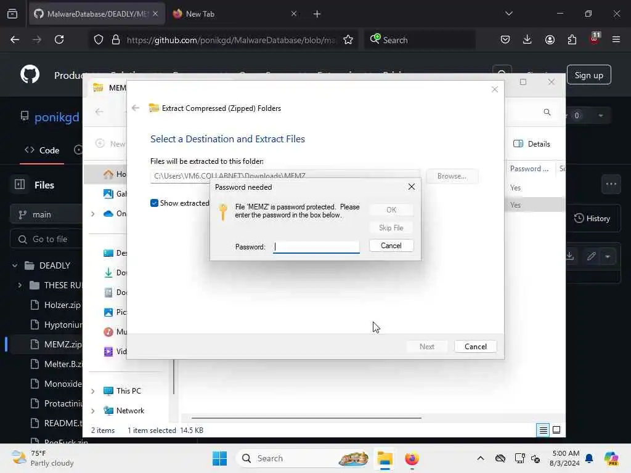Screen dimensions: 631x473
Task: Go back in the Extract wizard
Action: coord(136,108)
